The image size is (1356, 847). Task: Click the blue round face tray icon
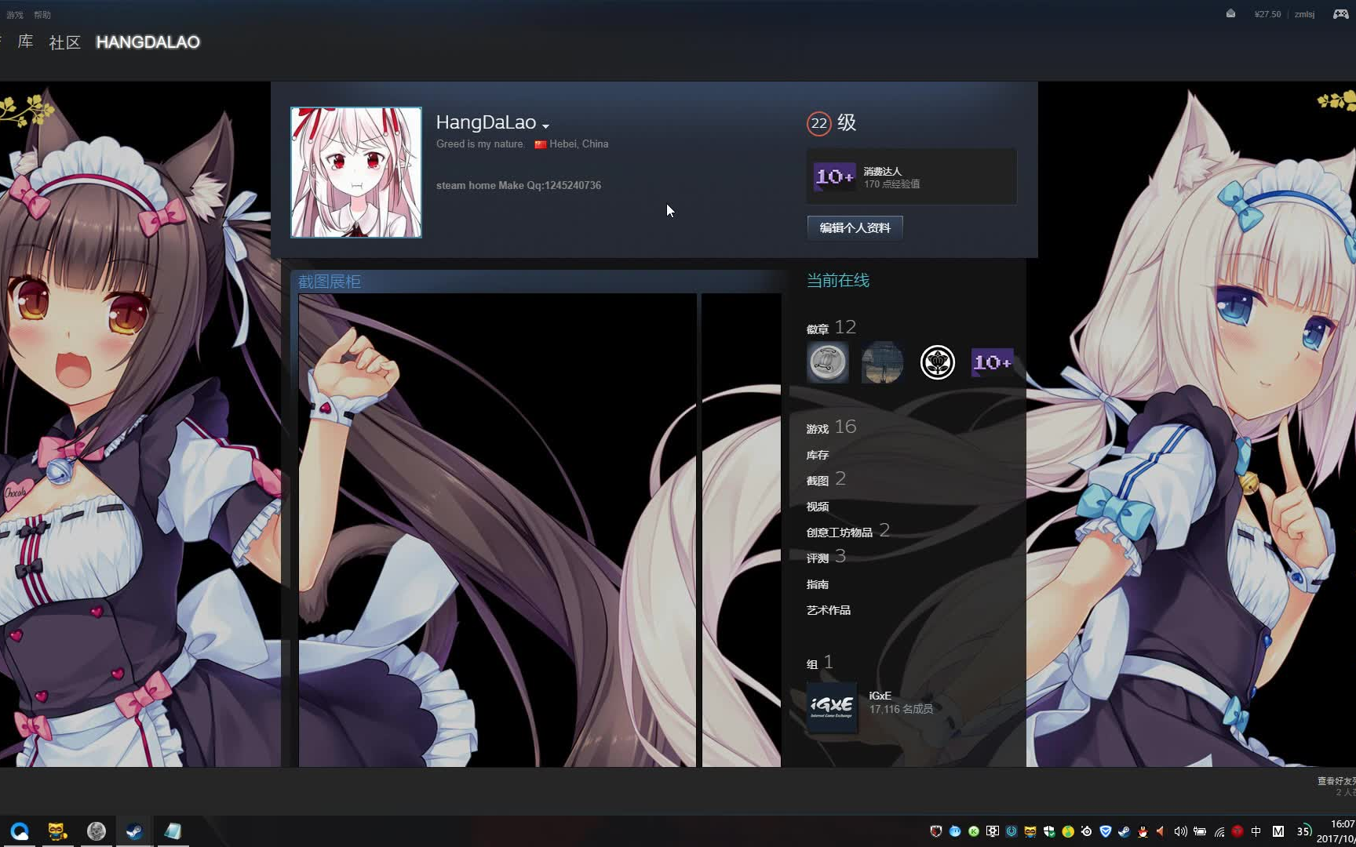(955, 831)
